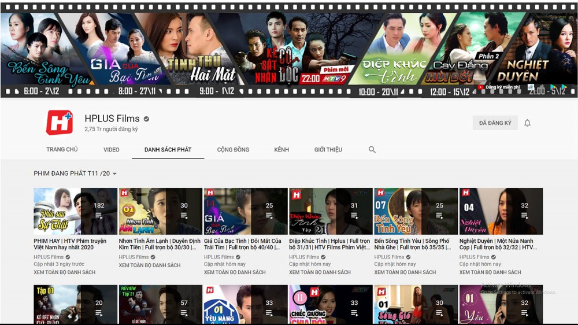Click playlist queue icon on Bến Sông Tình Yêu thumbnail
578x325 pixels.
(439, 216)
